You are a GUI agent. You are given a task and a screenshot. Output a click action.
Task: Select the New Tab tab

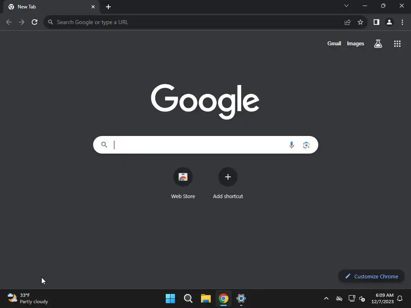click(x=51, y=7)
